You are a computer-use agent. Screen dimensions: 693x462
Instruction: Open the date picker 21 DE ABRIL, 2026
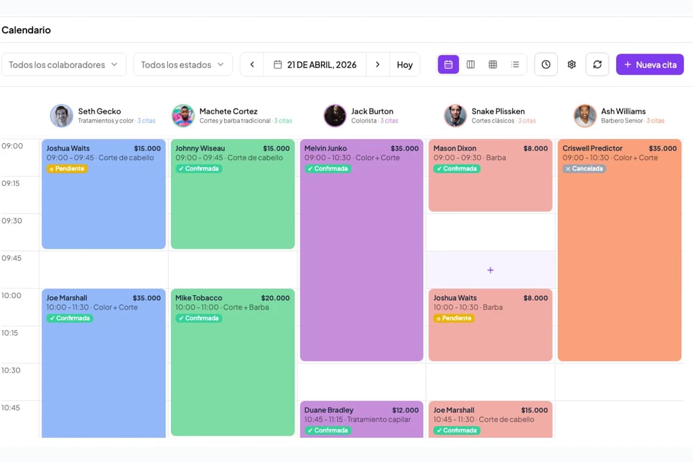[315, 65]
